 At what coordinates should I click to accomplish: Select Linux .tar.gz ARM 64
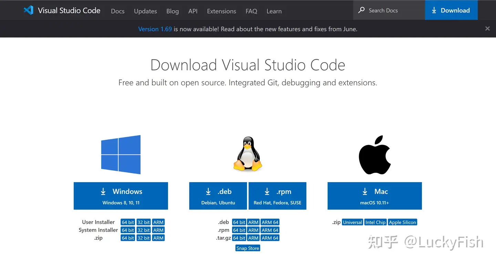[270, 238]
